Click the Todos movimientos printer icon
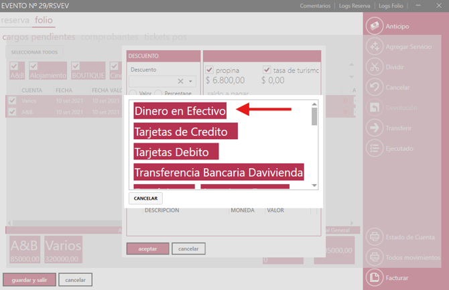This screenshot has width=449, height=290. click(x=374, y=257)
